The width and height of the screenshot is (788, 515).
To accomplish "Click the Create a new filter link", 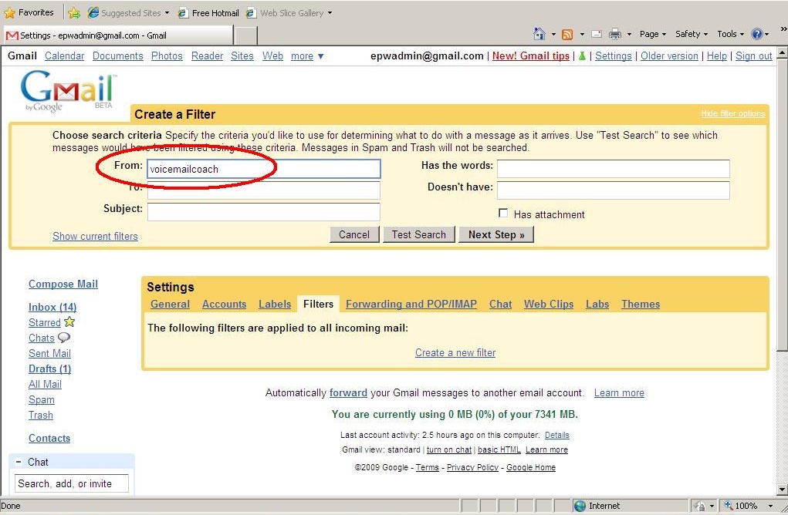I will [x=455, y=352].
